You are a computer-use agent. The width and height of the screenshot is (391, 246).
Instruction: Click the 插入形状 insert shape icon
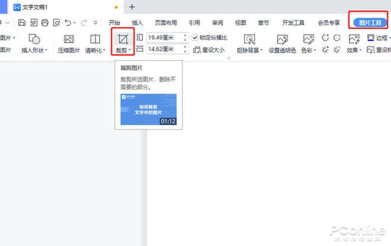pyautogui.click(x=34, y=40)
